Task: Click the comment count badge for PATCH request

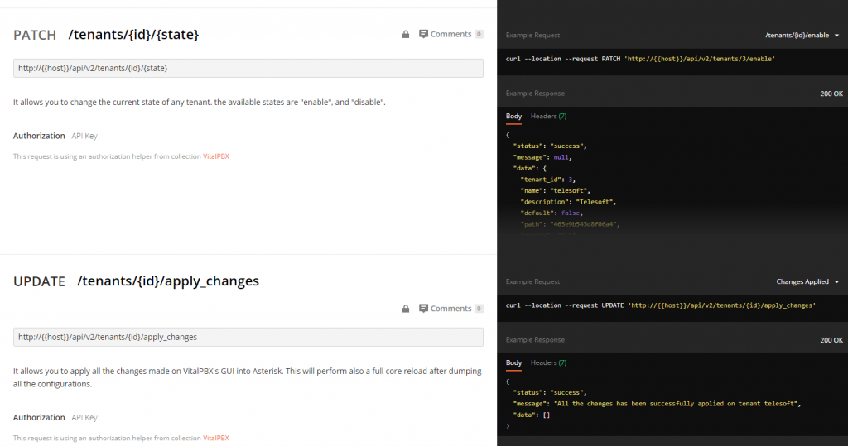Action: point(479,34)
